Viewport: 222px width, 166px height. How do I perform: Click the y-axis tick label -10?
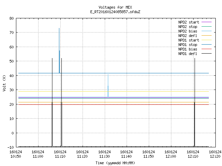click(11, 147)
